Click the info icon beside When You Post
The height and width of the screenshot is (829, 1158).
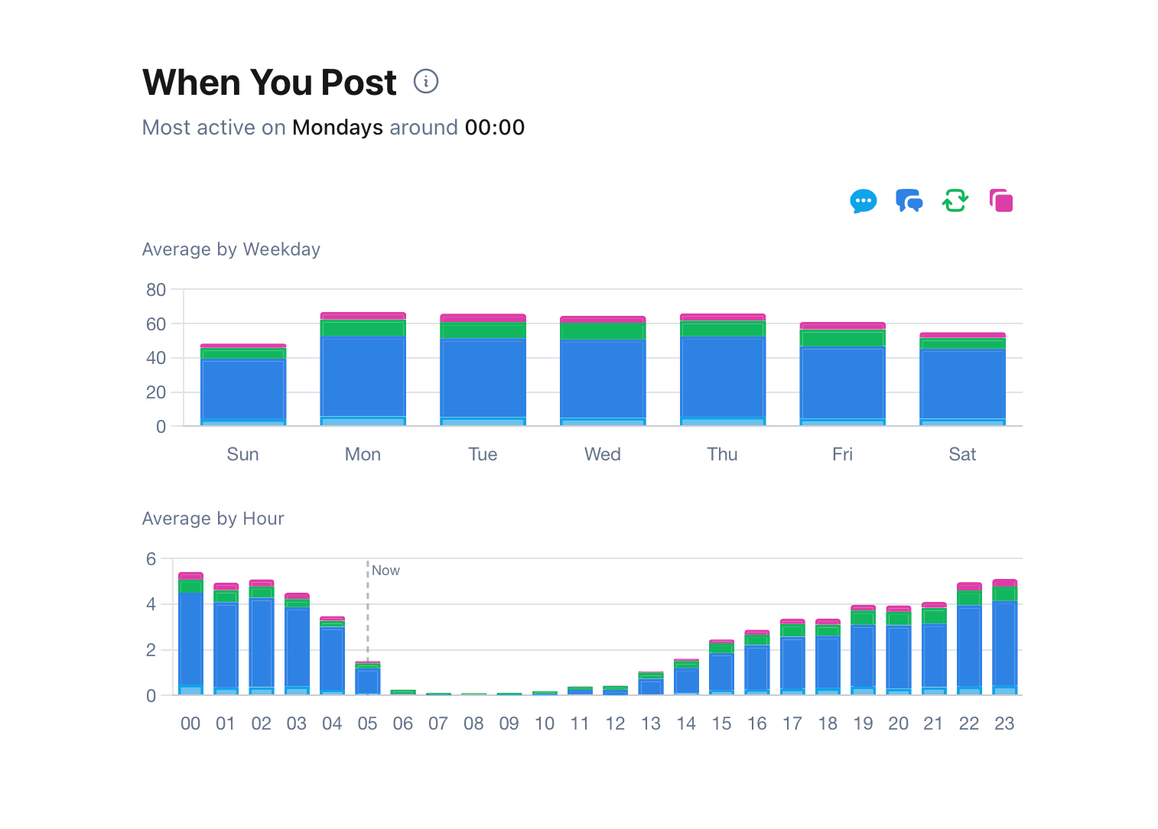tap(426, 81)
